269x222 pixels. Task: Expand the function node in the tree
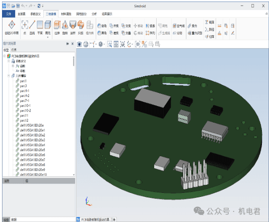13,66
